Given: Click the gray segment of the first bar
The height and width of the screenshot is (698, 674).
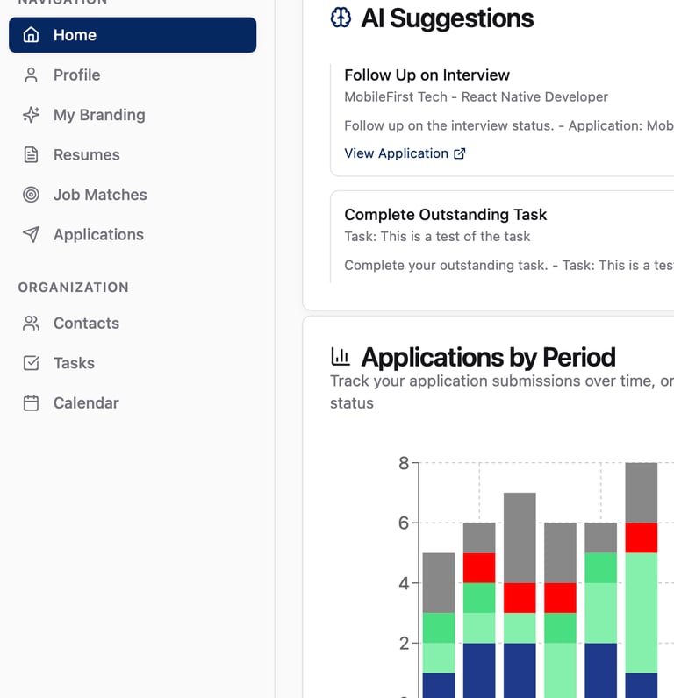Looking at the screenshot, I should [439, 582].
